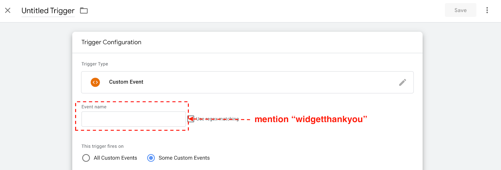The image size is (501, 170).
Task: Click the folder icon beside trigger name
Action: (x=84, y=11)
